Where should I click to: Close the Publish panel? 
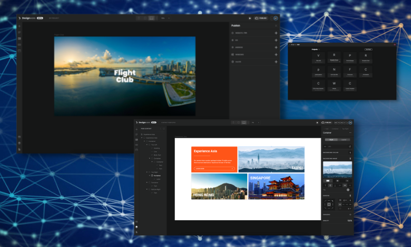pos(276,26)
